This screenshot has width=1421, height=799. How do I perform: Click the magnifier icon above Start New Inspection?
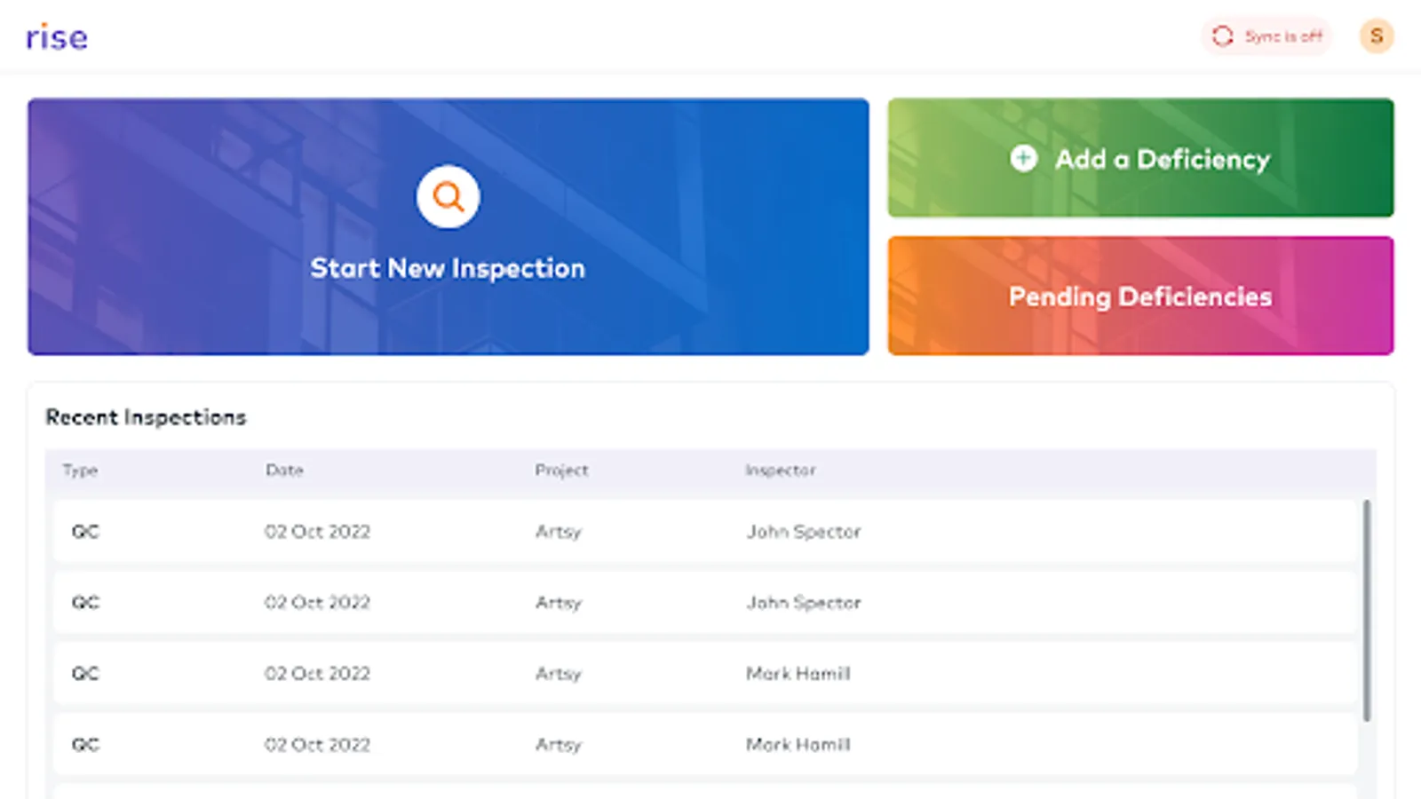tap(449, 197)
